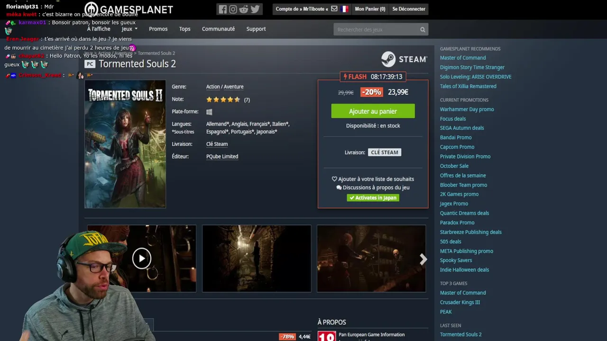Screen dimensions: 607x341
Task: Click next arrow in media gallery
Action: 423,259
